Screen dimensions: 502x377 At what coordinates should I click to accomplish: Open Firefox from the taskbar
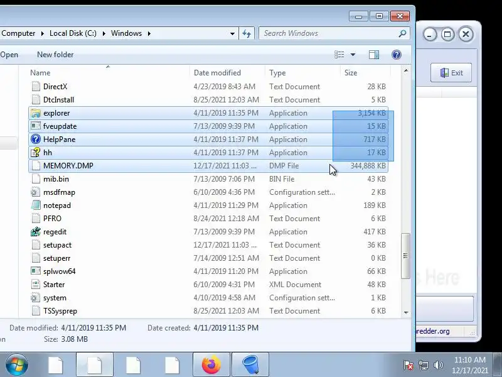pyautogui.click(x=211, y=364)
